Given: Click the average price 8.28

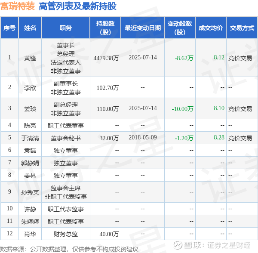Looking at the screenshot, I should point(219,137).
